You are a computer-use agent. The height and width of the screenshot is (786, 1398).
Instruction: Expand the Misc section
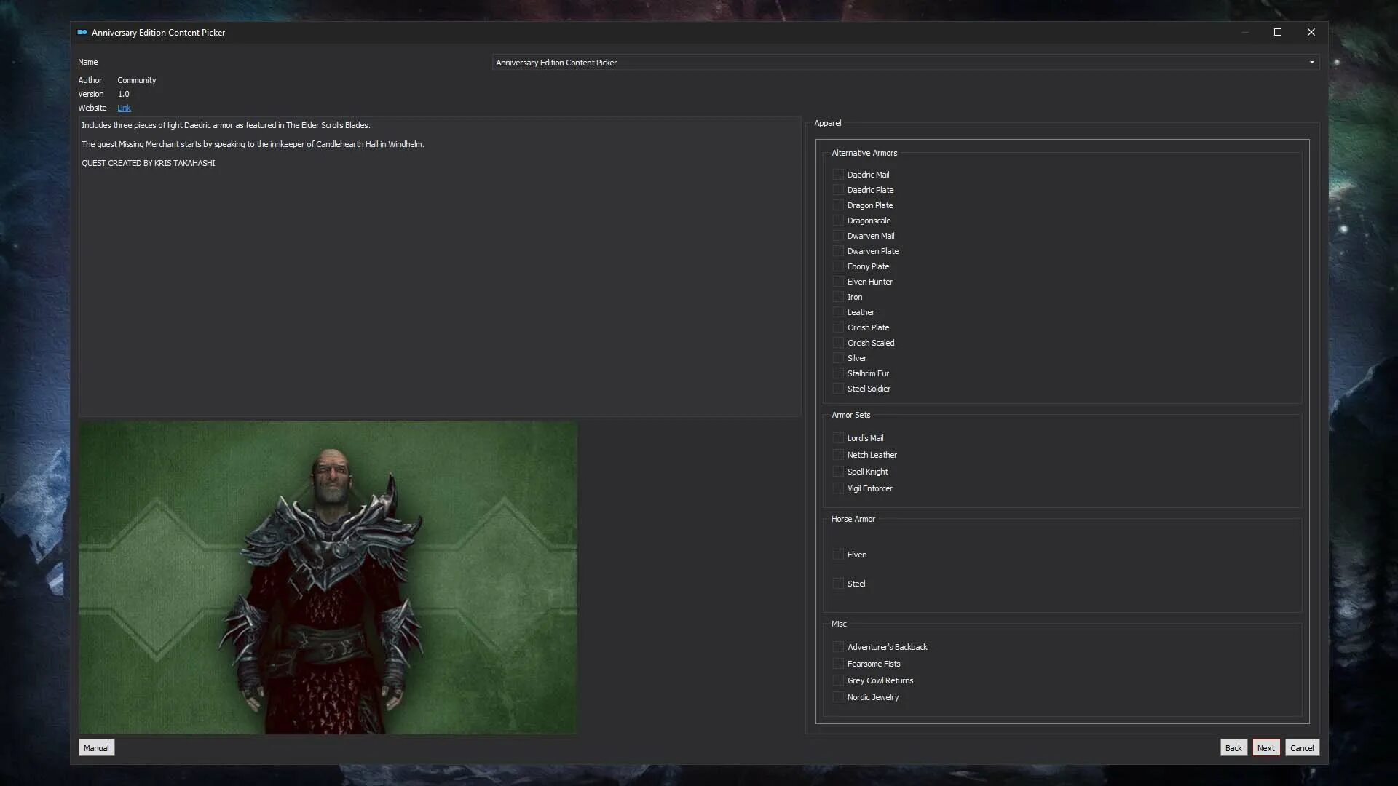coord(838,623)
